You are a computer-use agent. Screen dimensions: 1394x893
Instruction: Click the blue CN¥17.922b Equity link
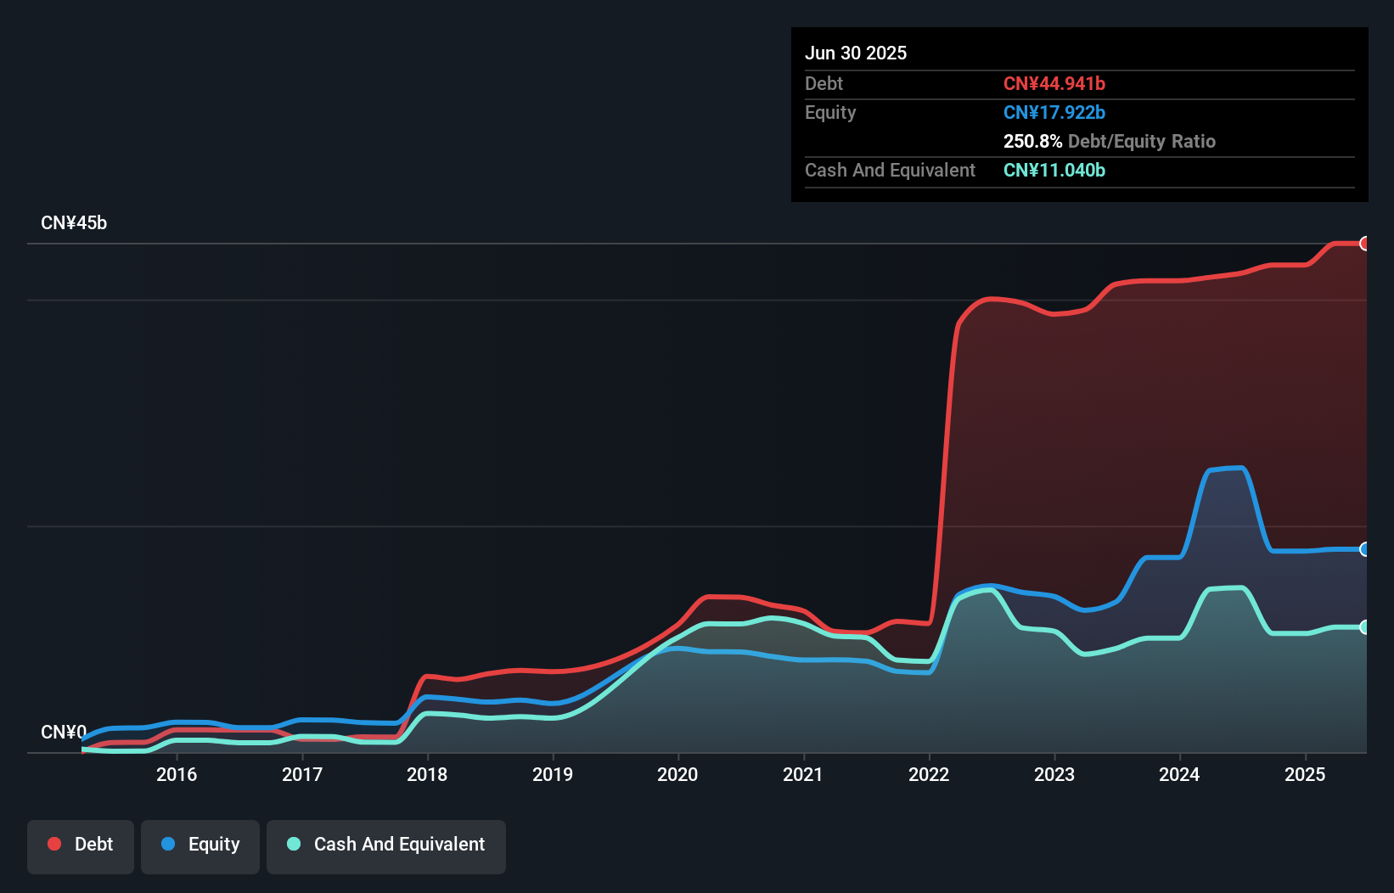tap(1054, 112)
